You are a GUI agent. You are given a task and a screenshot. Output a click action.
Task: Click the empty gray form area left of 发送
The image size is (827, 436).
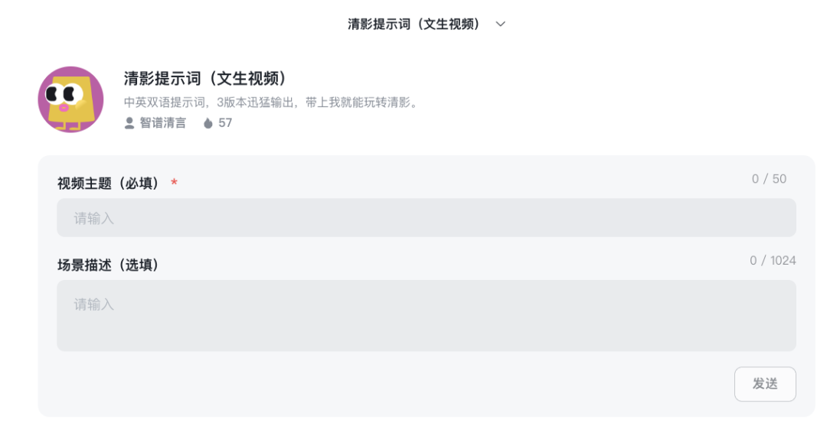[x=391, y=384]
